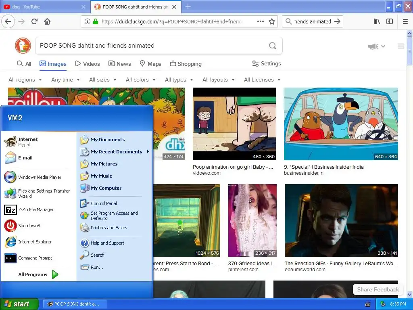Open page actions three-dot menu in address bar
Image resolution: width=413 pixels, height=310 pixels.
click(261, 22)
